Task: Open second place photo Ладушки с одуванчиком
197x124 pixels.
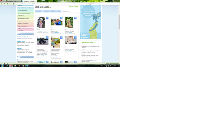Action: (x=57, y=21)
